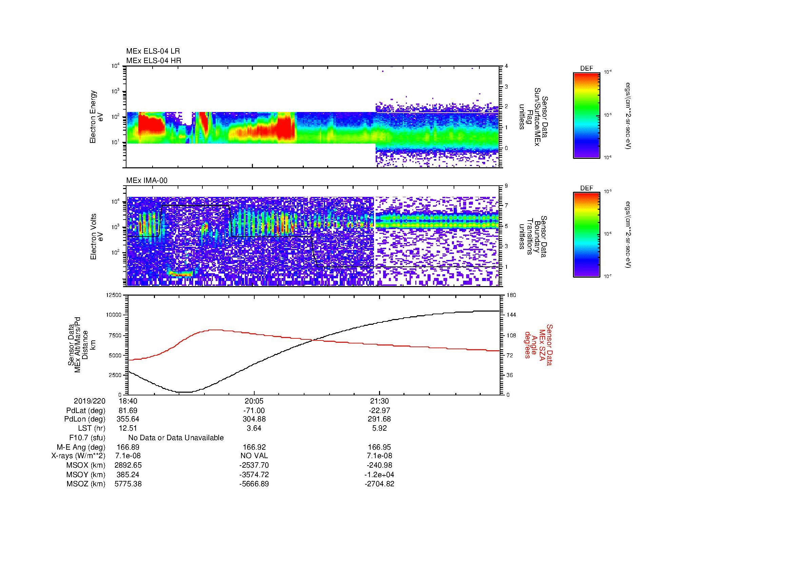Click the MSOX value 2892.65
The height and width of the screenshot is (561, 793).
point(128,466)
